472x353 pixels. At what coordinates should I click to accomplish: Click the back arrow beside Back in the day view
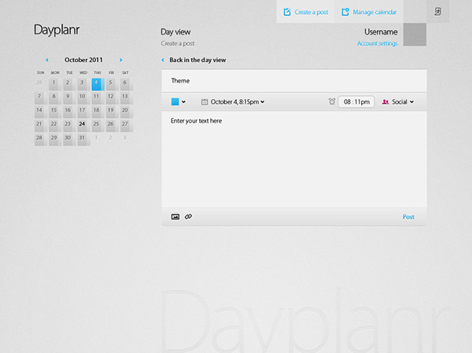point(163,60)
